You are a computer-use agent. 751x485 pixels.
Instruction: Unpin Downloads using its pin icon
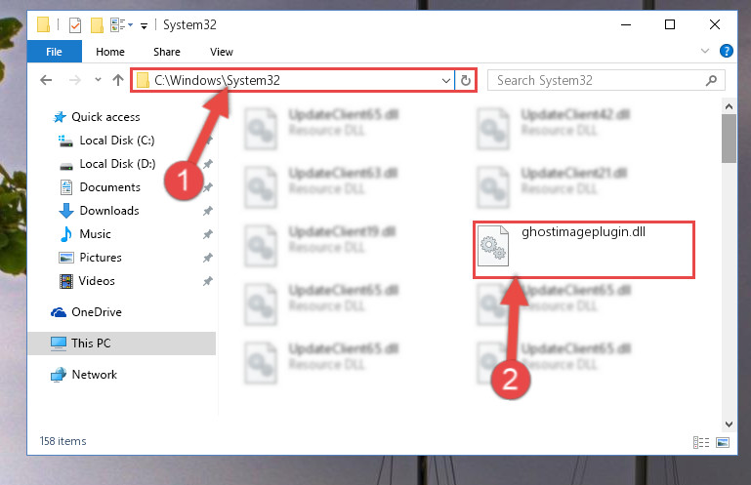point(207,211)
